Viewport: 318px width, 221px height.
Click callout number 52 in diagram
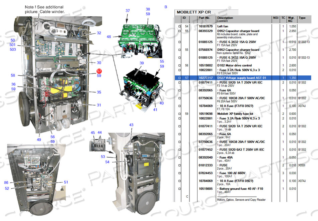[x=7, y=188]
